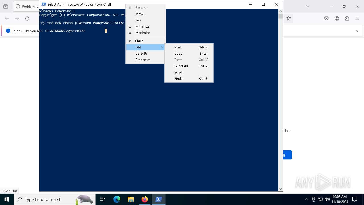Open the Firefox account icon
The width and height of the screenshot is (364, 205).
coord(337,18)
